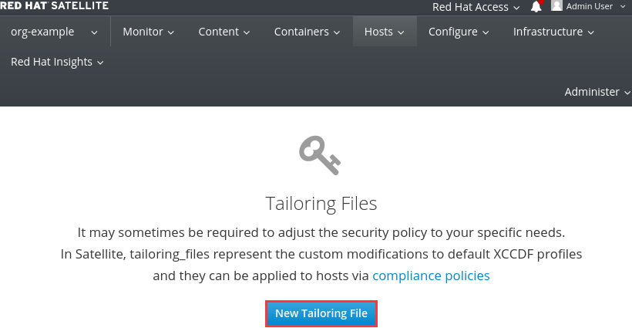Expand the Red Hat Insights menu
Viewport: 632px width, 328px height.
tap(57, 62)
